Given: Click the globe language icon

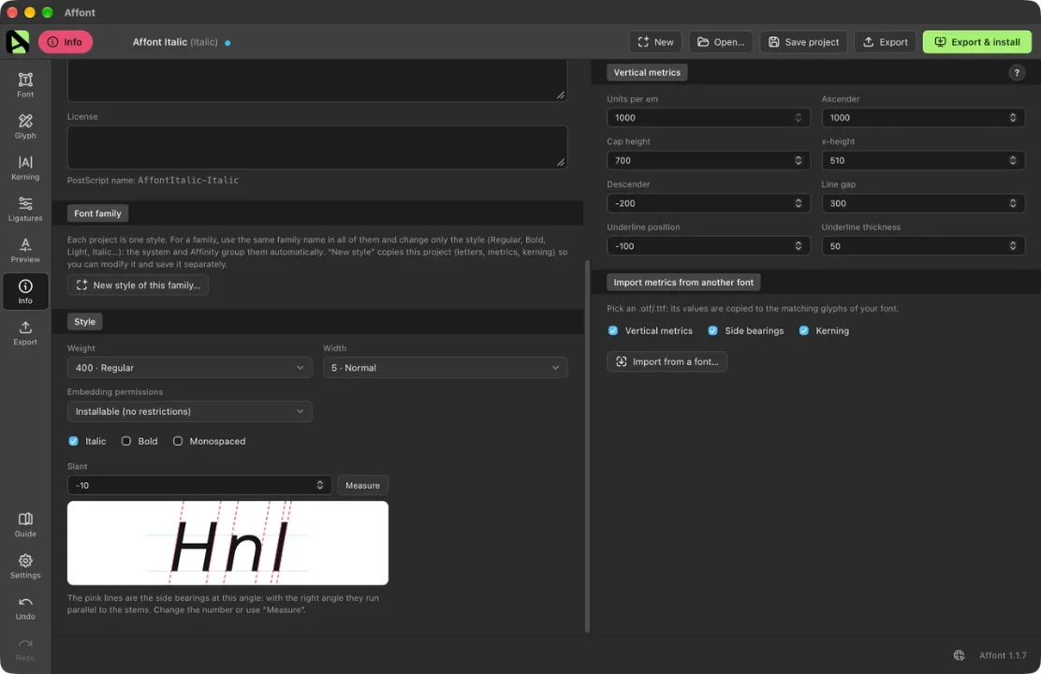Looking at the screenshot, I should (x=959, y=655).
